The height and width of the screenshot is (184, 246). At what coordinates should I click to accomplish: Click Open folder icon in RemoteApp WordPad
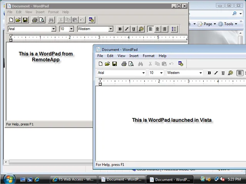(18, 20)
